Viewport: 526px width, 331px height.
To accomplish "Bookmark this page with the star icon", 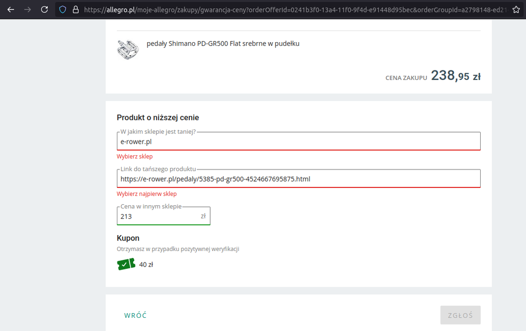I will tap(516, 9).
